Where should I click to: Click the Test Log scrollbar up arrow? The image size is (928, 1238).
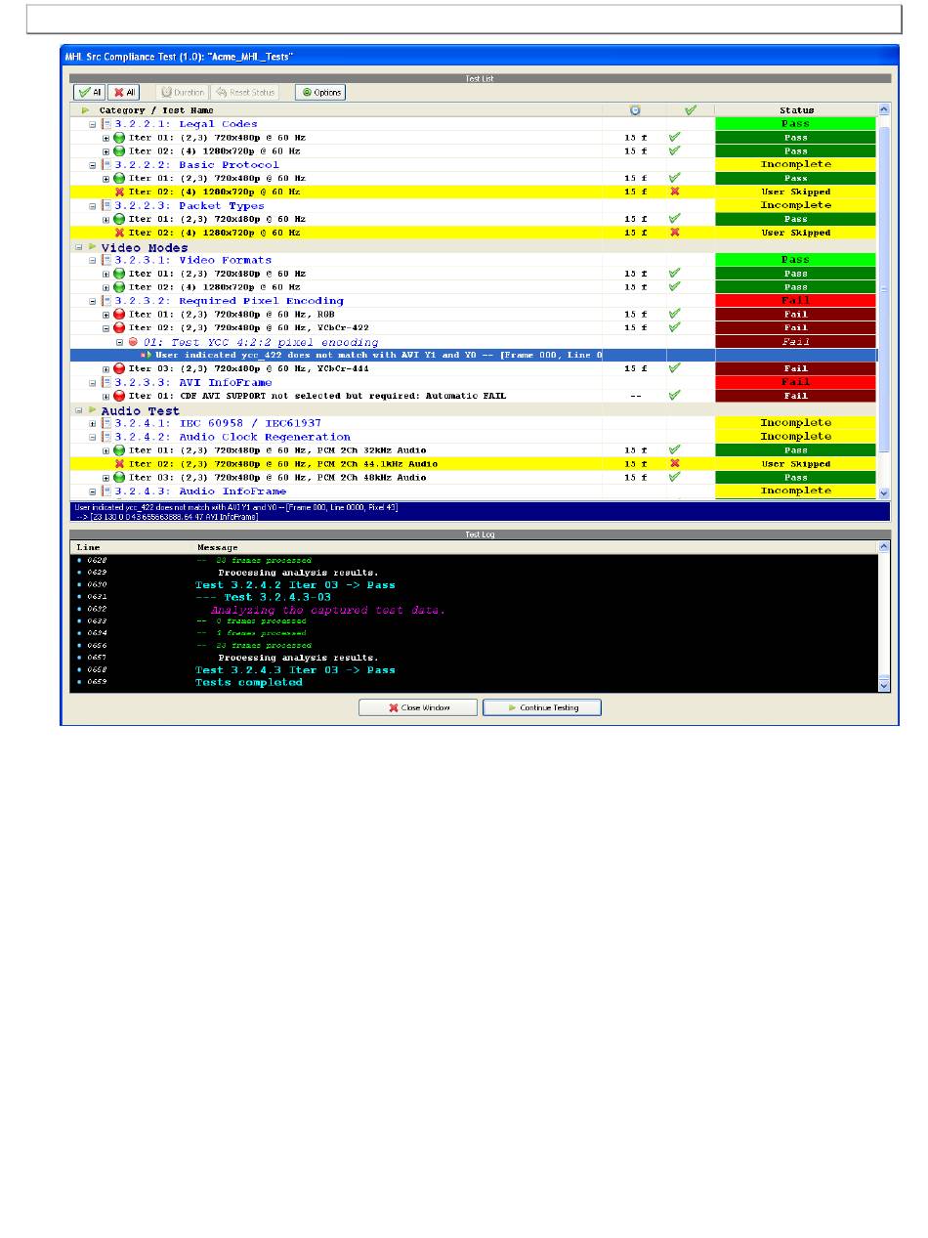pyautogui.click(x=884, y=547)
